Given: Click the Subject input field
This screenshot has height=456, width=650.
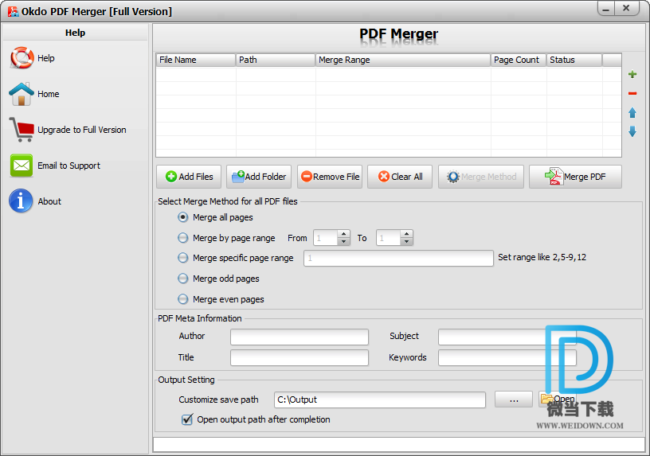Looking at the screenshot, I should click(x=507, y=337).
